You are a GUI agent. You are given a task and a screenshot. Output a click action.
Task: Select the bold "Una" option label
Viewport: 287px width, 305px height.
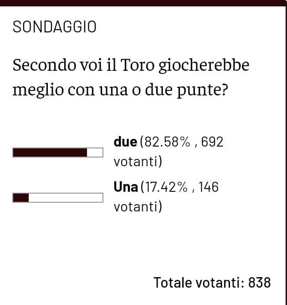pyautogui.click(x=126, y=187)
